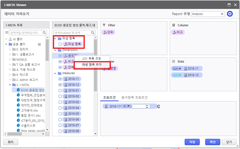This screenshot has height=149, width=240.
Task: Enable the 2019-01 measure checkbox
Action: coord(60,90)
